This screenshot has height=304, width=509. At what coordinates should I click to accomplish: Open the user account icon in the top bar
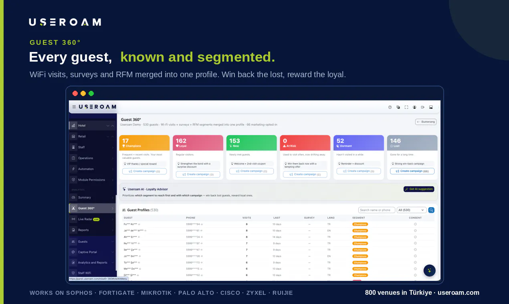414,107
